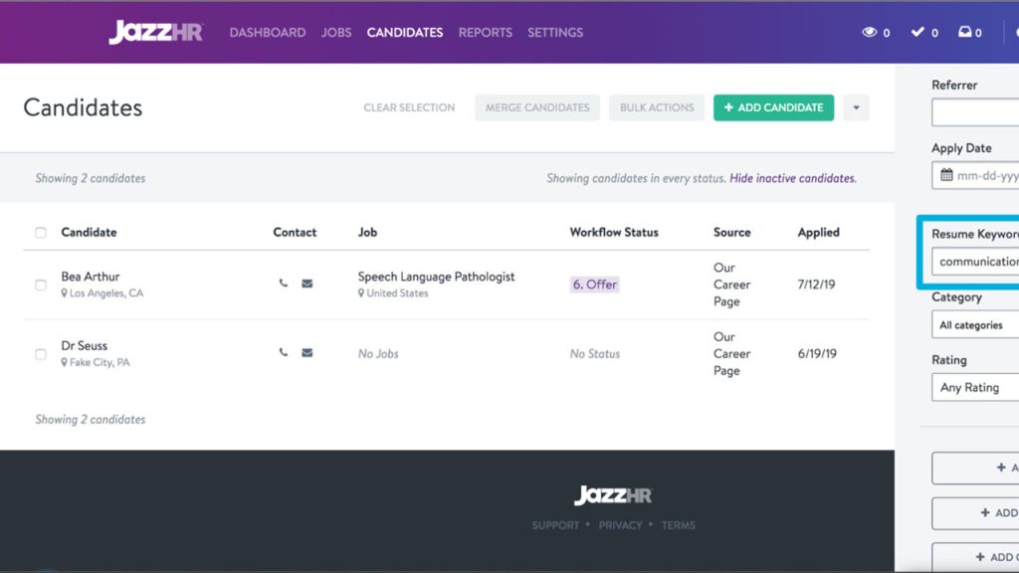Click phone icon for Bea Arthur

(284, 284)
